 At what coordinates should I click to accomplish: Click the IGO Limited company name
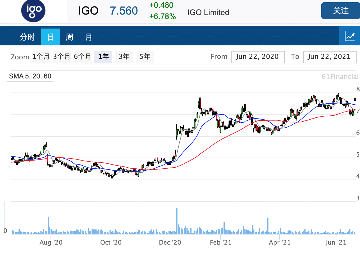coord(208,13)
